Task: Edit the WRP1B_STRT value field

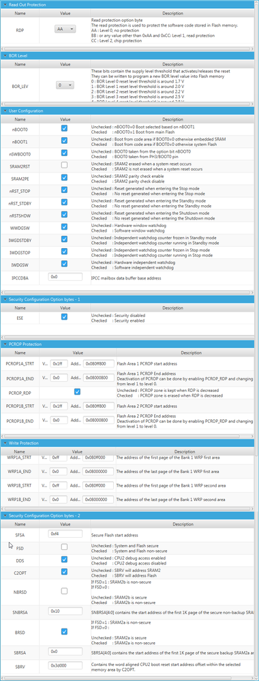Action: point(59,485)
